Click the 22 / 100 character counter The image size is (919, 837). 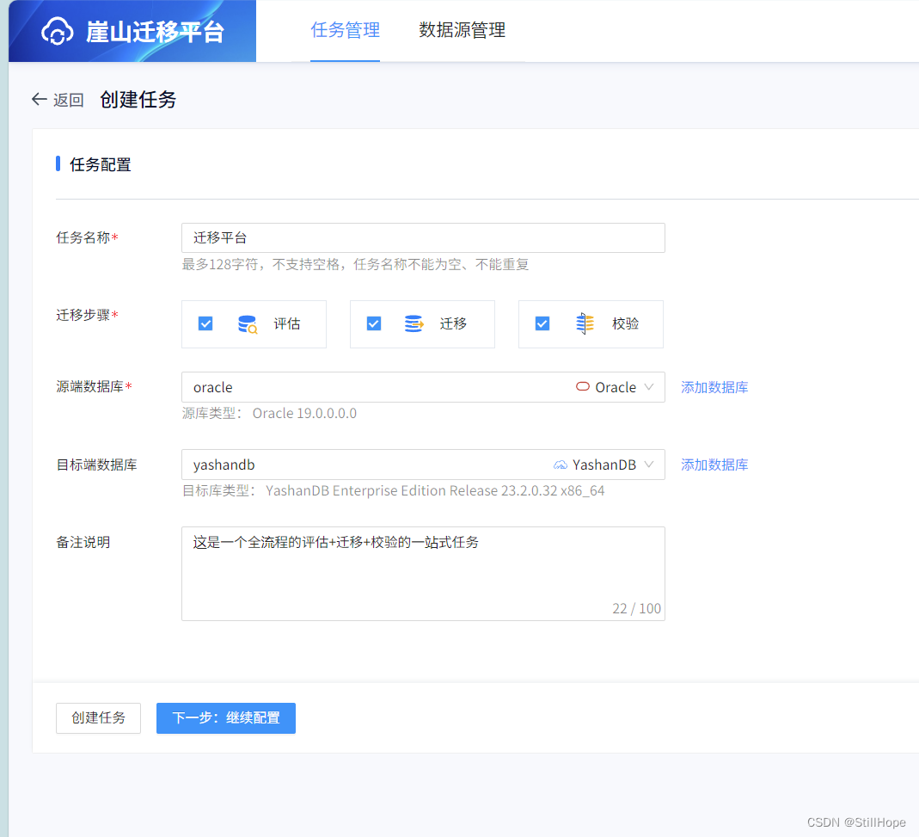pos(636,608)
